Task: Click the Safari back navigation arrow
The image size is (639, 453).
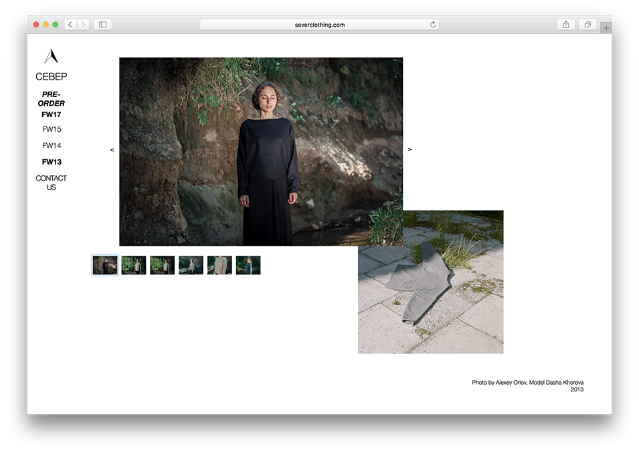Action: 70,25
